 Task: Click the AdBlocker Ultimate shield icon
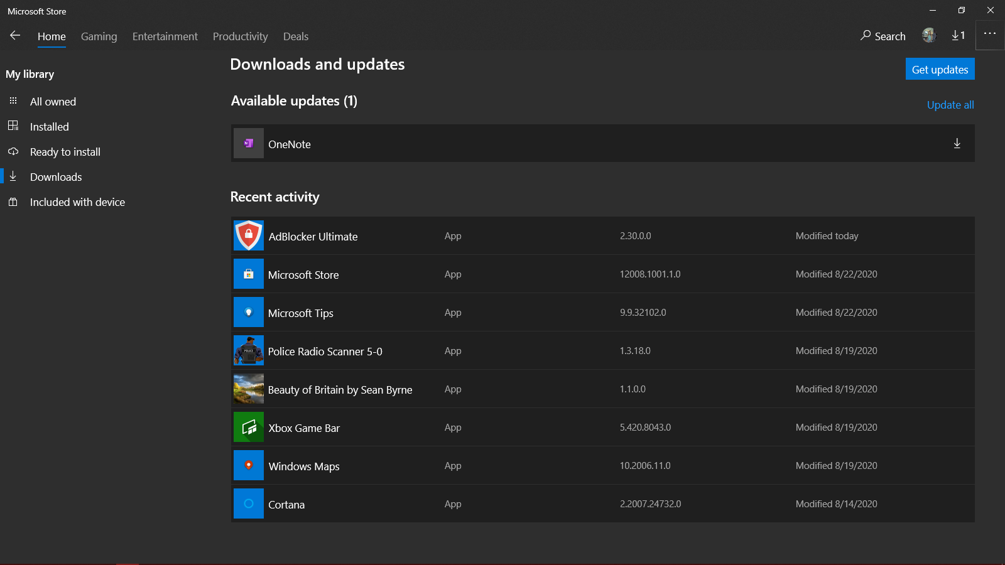(249, 236)
